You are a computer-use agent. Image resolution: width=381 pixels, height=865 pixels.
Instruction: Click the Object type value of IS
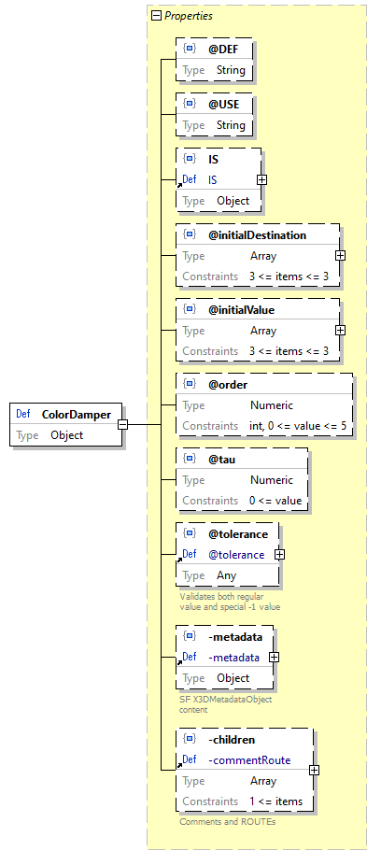233,201
